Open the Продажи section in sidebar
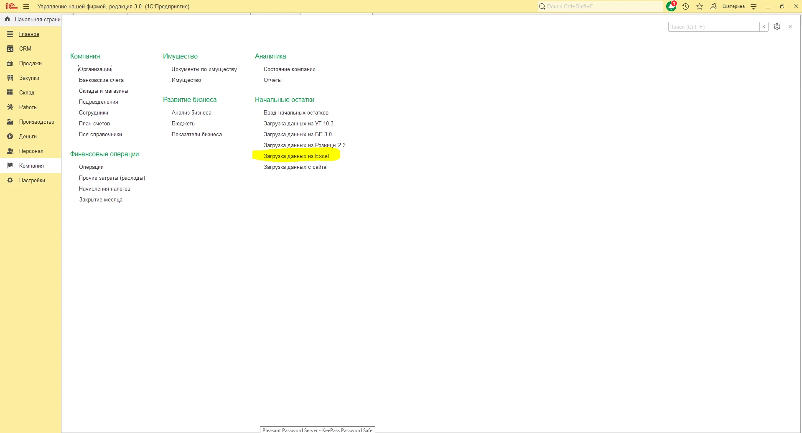 30,64
